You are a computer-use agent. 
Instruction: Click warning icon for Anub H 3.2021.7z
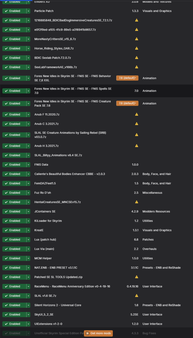tap(137, 146)
